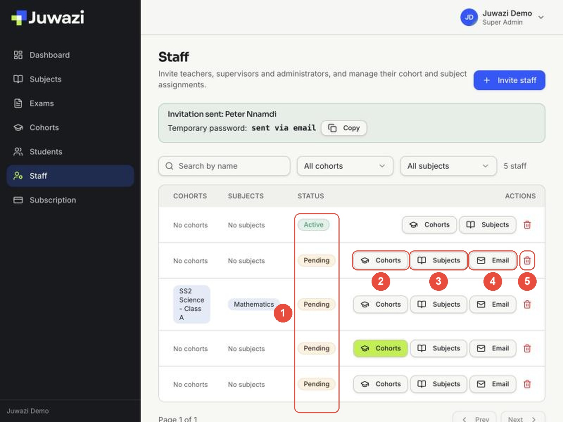The width and height of the screenshot is (563, 422).
Task: Click the SUBJECTS column header
Action: (x=246, y=196)
